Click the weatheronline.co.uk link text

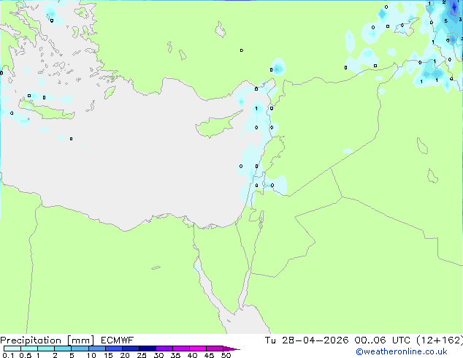point(402,351)
